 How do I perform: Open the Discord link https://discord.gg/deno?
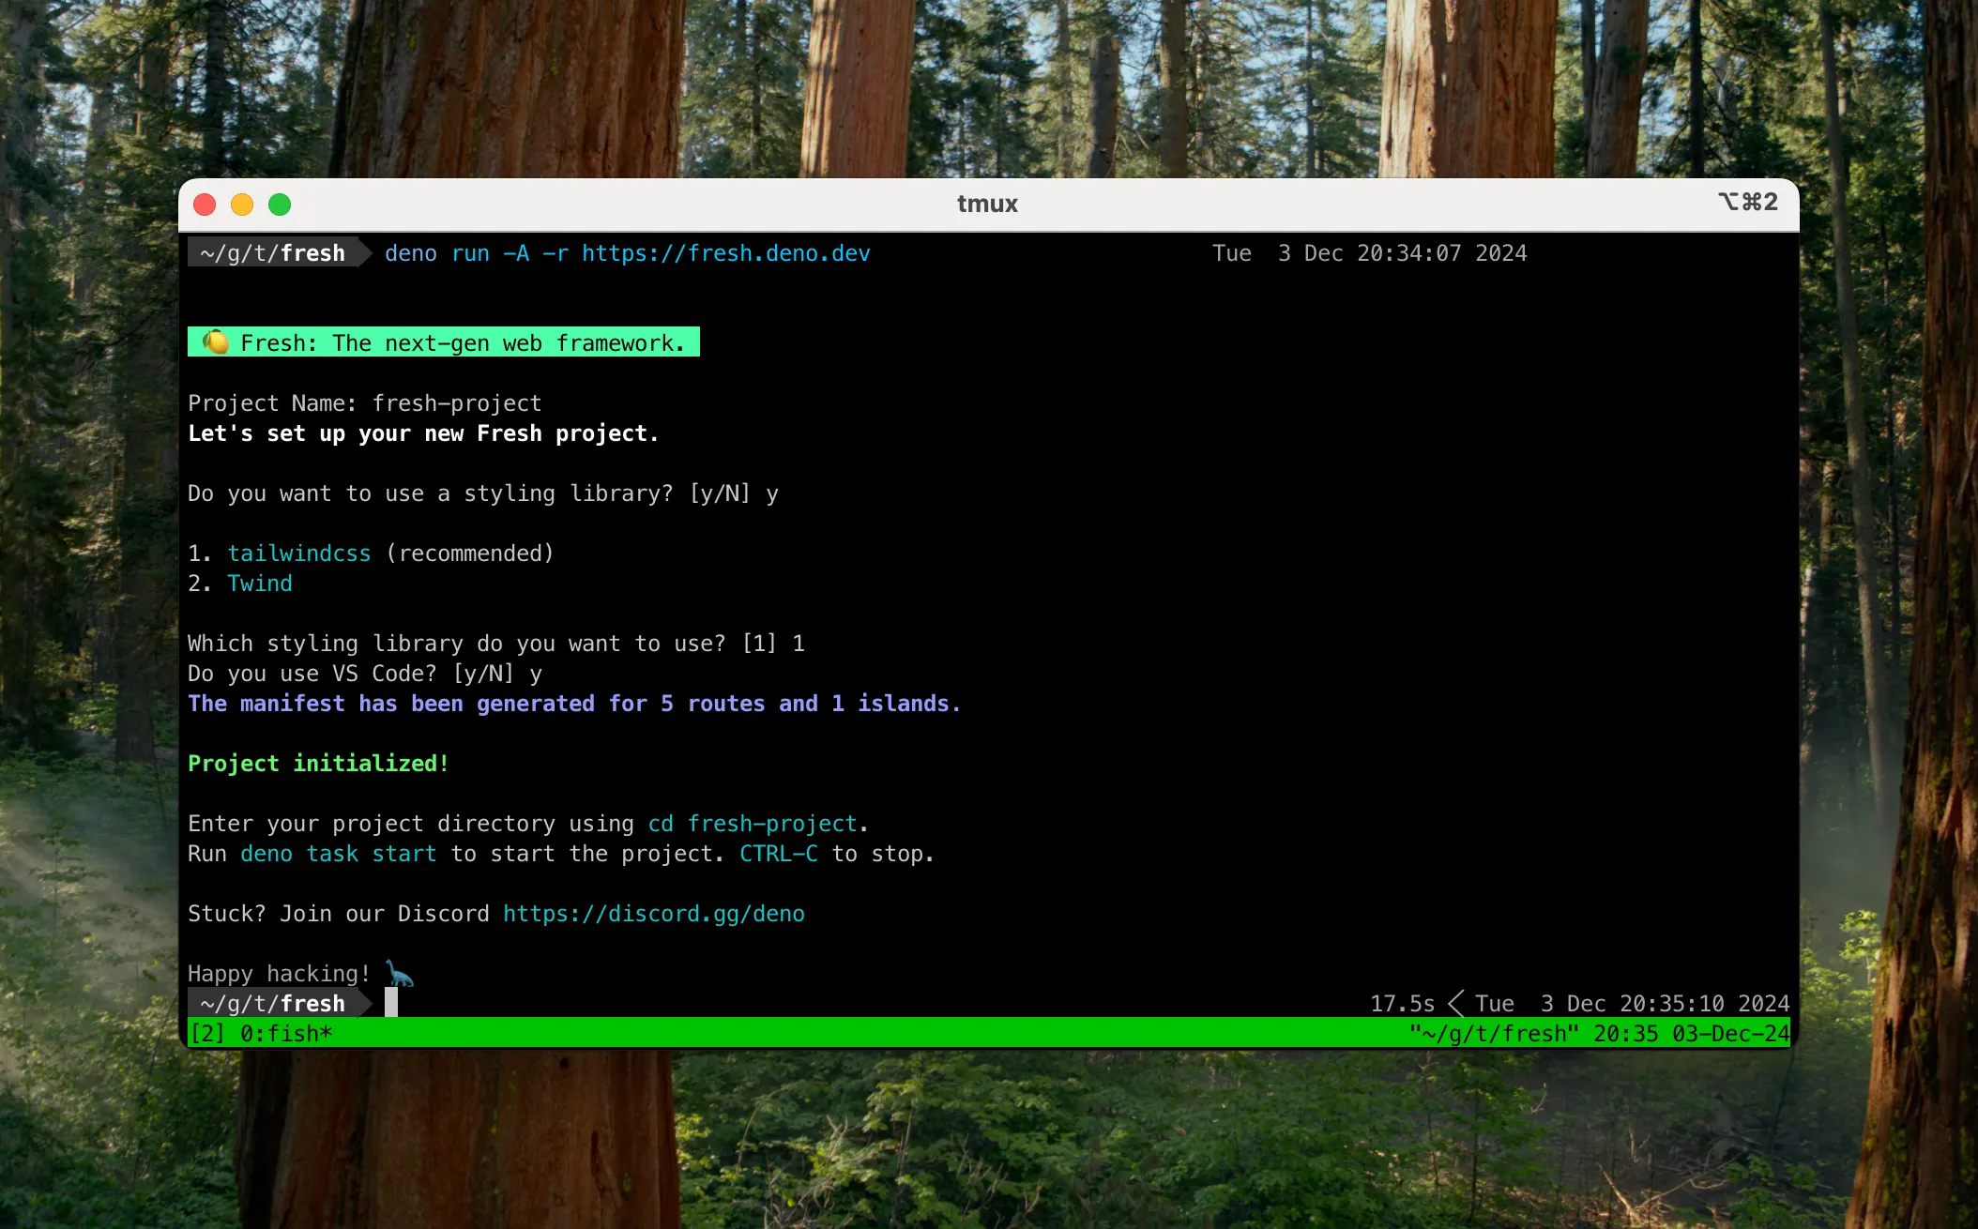tap(653, 914)
